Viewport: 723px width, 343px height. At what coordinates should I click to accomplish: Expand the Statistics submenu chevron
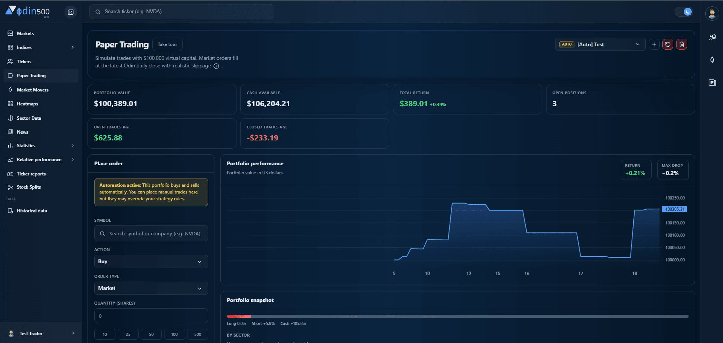pos(73,146)
